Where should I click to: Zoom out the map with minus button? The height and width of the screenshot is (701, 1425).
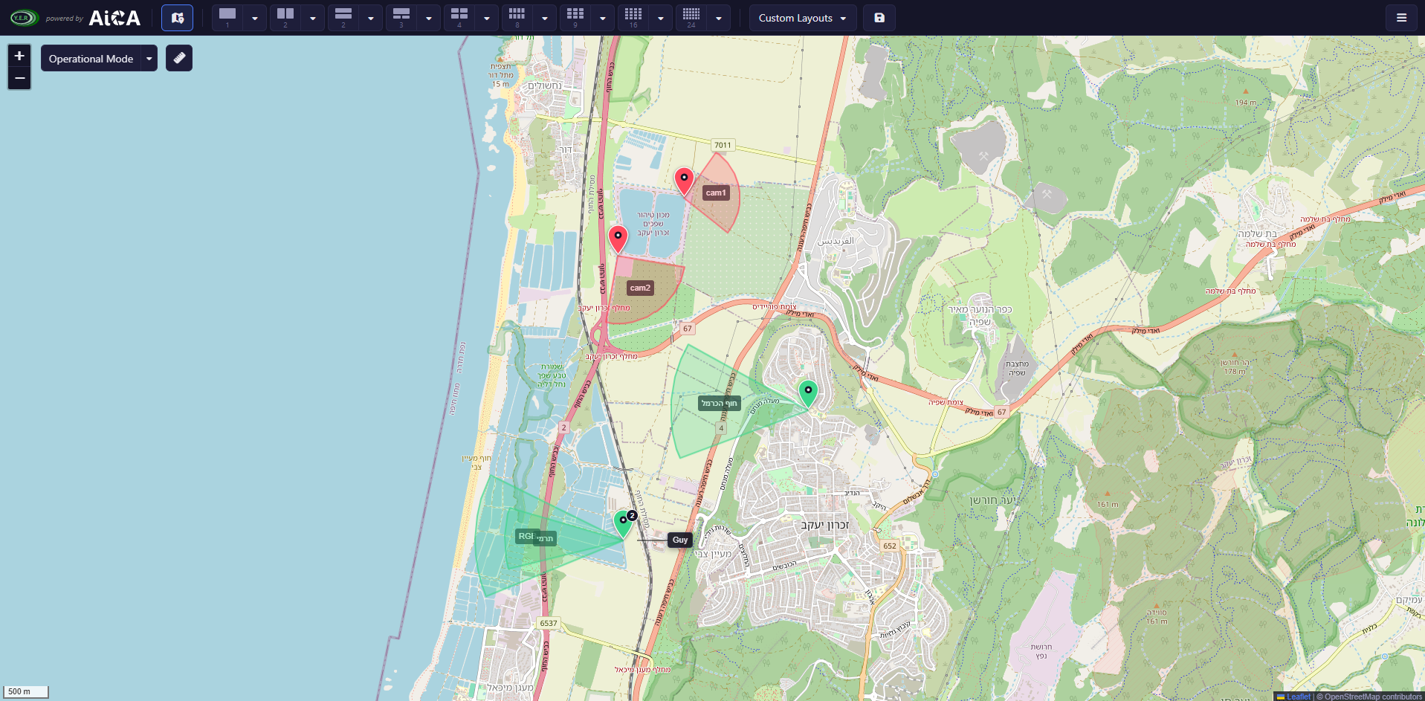19,78
